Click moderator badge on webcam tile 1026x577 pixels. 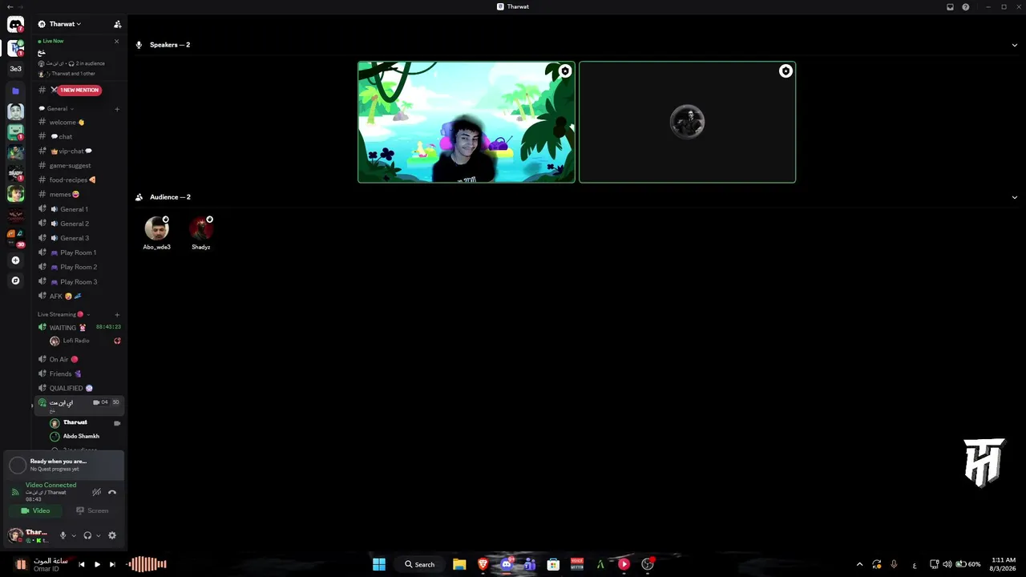(x=565, y=71)
